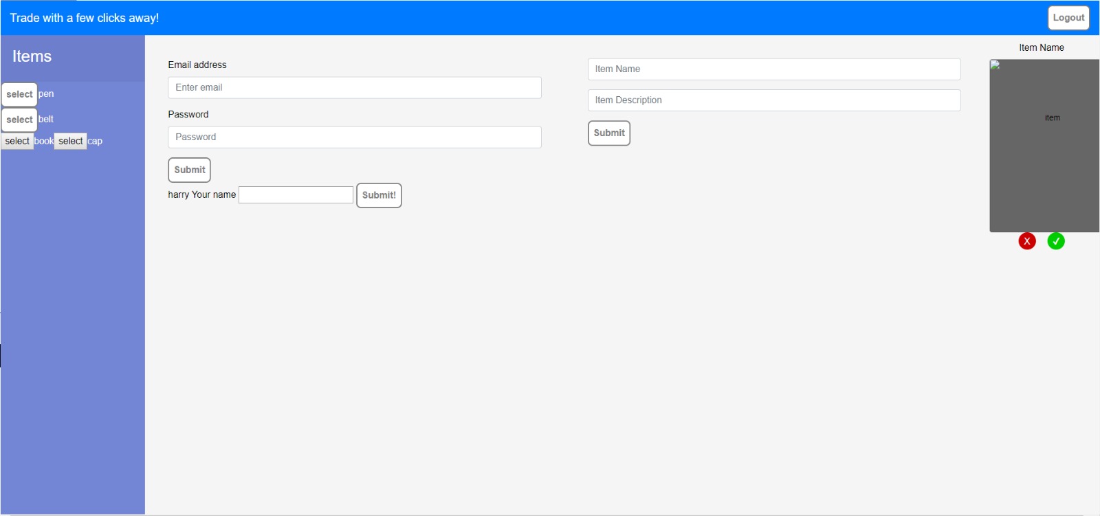Click the Submit! button beside Your name
Screen dimensions: 1100x516
tap(379, 195)
